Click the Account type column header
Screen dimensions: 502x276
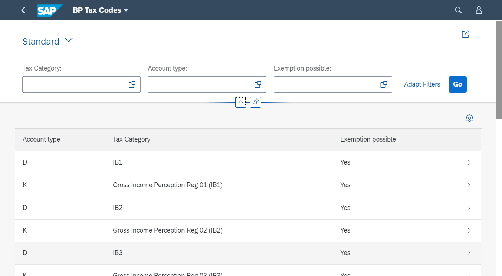(41, 139)
